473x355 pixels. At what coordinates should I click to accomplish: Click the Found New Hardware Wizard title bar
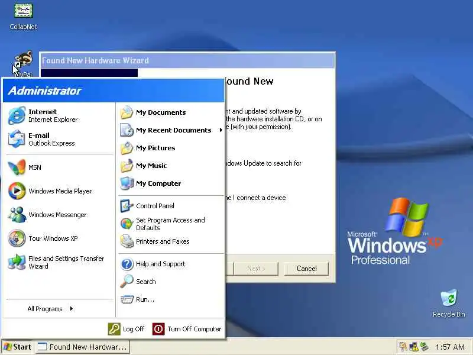187,60
